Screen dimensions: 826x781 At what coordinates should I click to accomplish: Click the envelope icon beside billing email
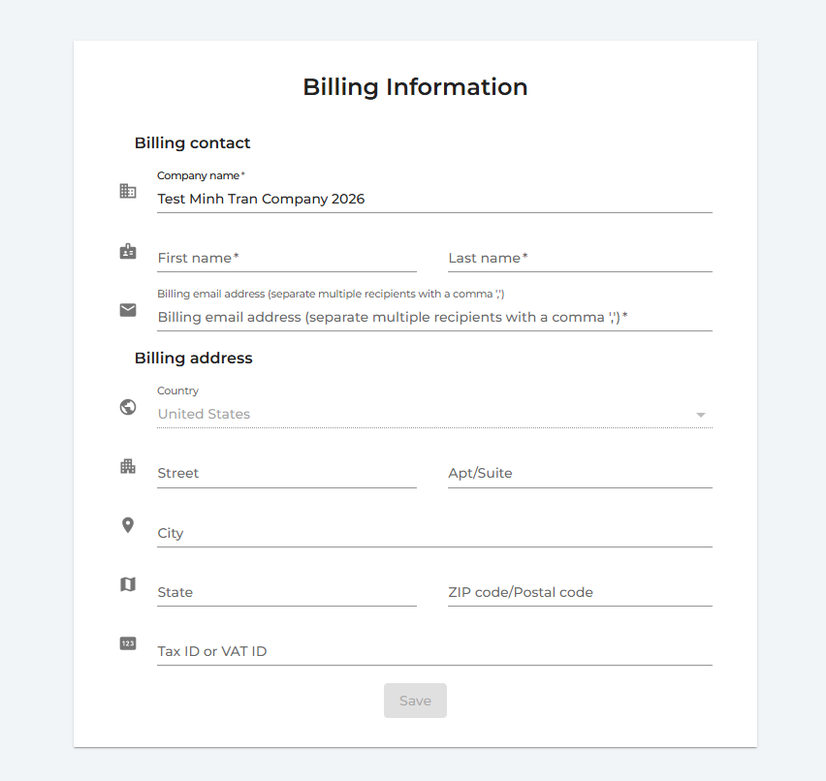(x=128, y=310)
